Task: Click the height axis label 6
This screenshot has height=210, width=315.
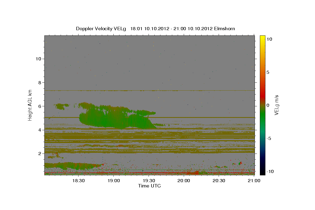Action: pyautogui.click(x=39, y=106)
